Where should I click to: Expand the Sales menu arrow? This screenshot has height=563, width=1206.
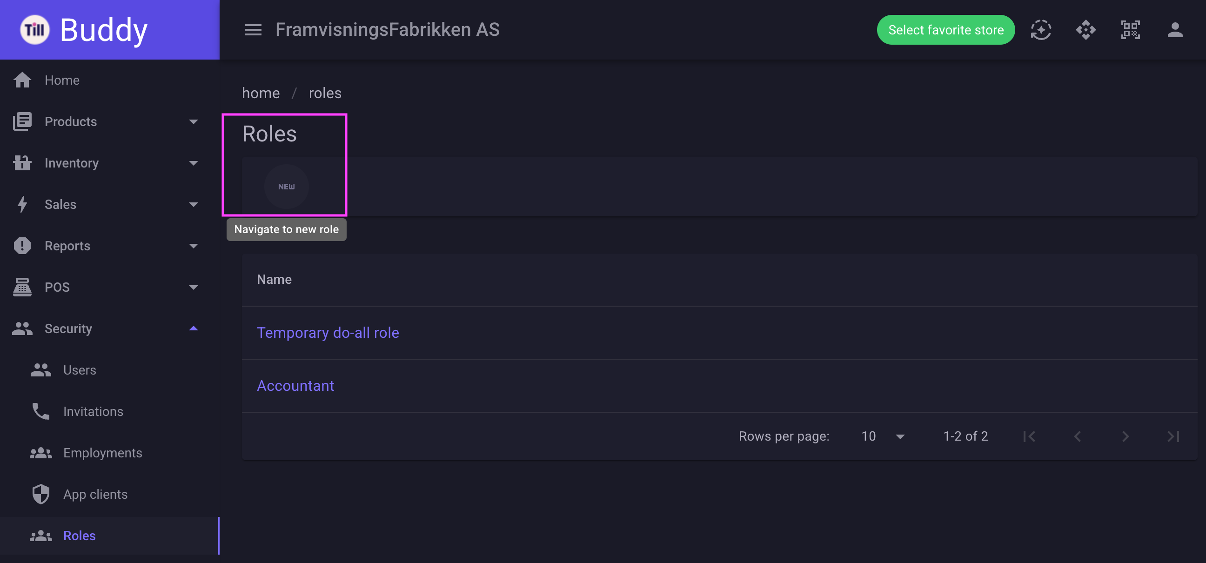point(194,205)
